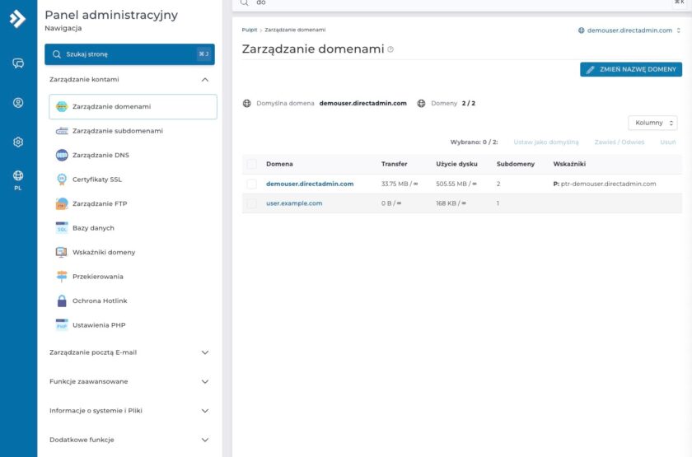
Task: Click the Wskaźniki domeny monitor icon
Action: pos(62,252)
